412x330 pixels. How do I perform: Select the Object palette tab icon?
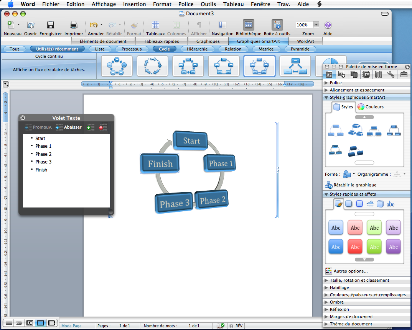(341, 75)
